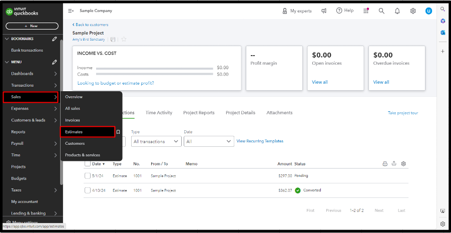Expand the Payroll submenu
Image resolution: width=451 pixels, height=233 pixels.
pyautogui.click(x=55, y=143)
